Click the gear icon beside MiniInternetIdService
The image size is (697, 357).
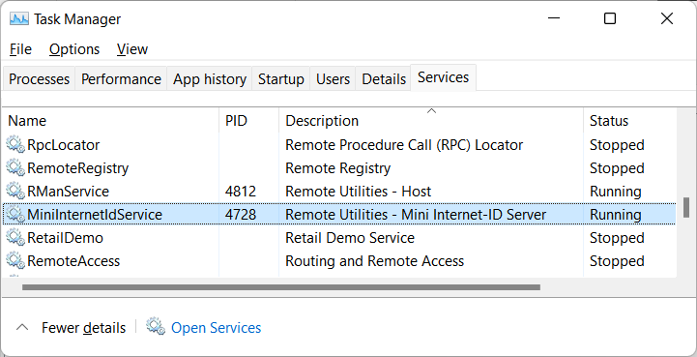click(x=15, y=215)
